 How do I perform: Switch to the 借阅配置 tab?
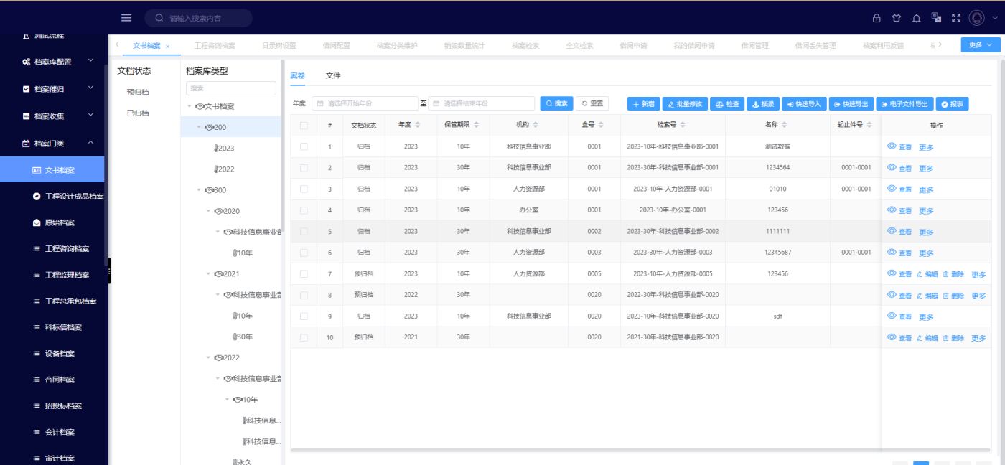point(336,45)
